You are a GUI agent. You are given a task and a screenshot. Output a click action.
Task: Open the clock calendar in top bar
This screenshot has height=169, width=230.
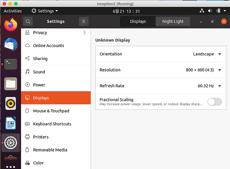click(x=126, y=11)
